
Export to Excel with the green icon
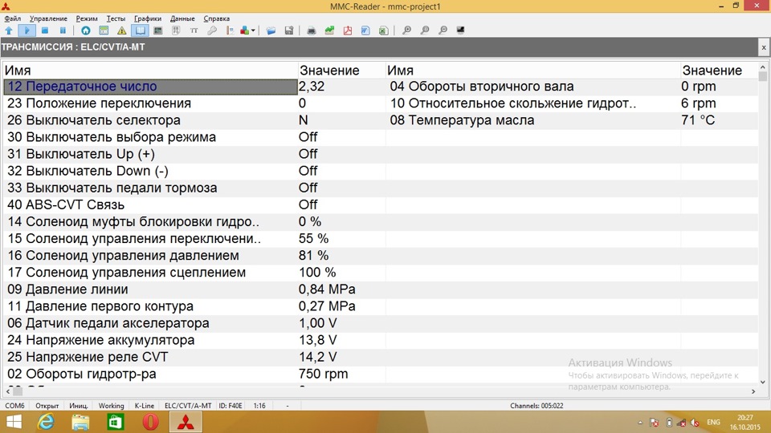(384, 30)
